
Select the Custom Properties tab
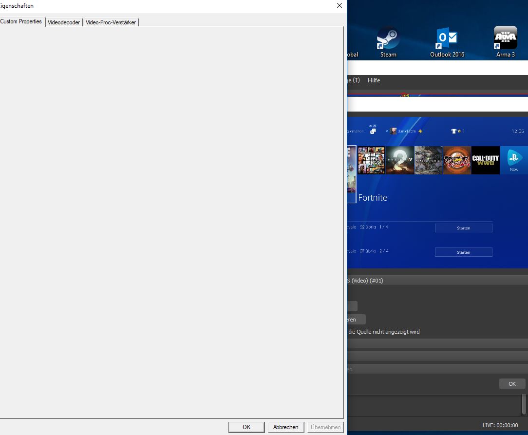[x=21, y=22]
